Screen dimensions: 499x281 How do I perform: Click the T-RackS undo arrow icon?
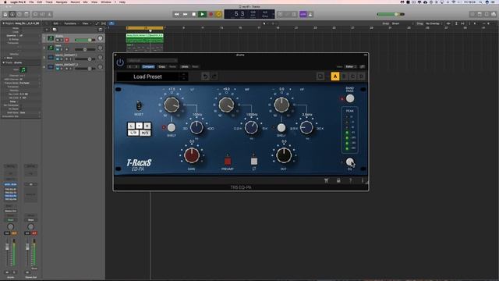(x=205, y=76)
